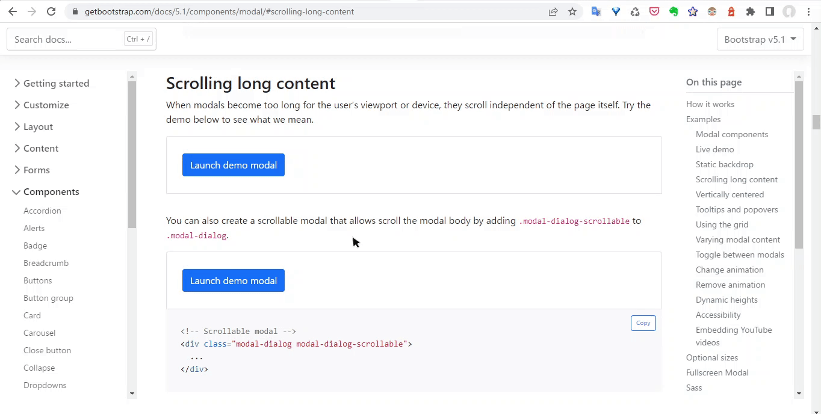Open the Pocket extension icon
The height and width of the screenshot is (414, 821).
[654, 11]
